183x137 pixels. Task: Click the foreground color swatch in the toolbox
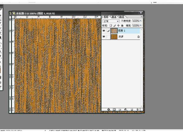click(x=0, y=70)
